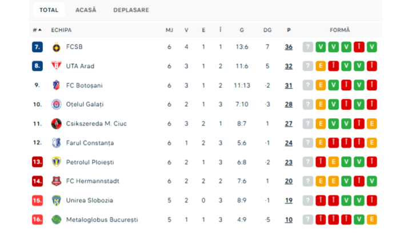Click the UTA Arad team logo

click(x=56, y=66)
